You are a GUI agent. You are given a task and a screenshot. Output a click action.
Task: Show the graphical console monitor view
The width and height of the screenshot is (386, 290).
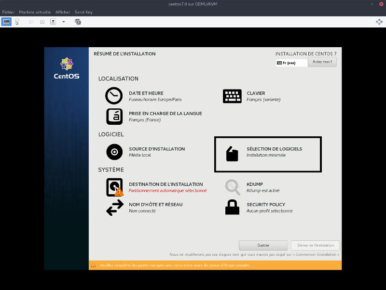coord(6,22)
